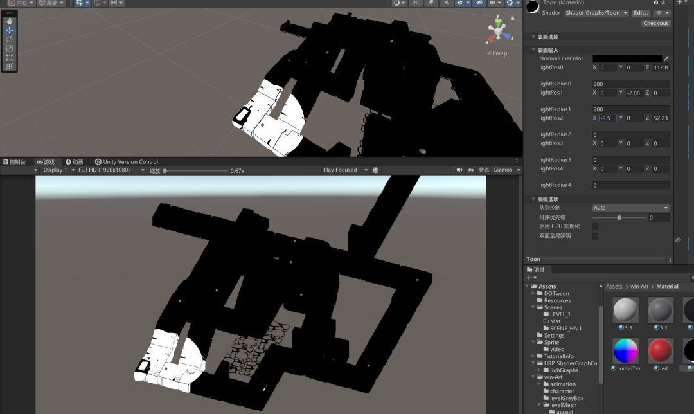Image resolution: width=694 pixels, height=414 pixels.
Task: Enable 启用 GPU 实例化 checkbox
Action: (595, 226)
